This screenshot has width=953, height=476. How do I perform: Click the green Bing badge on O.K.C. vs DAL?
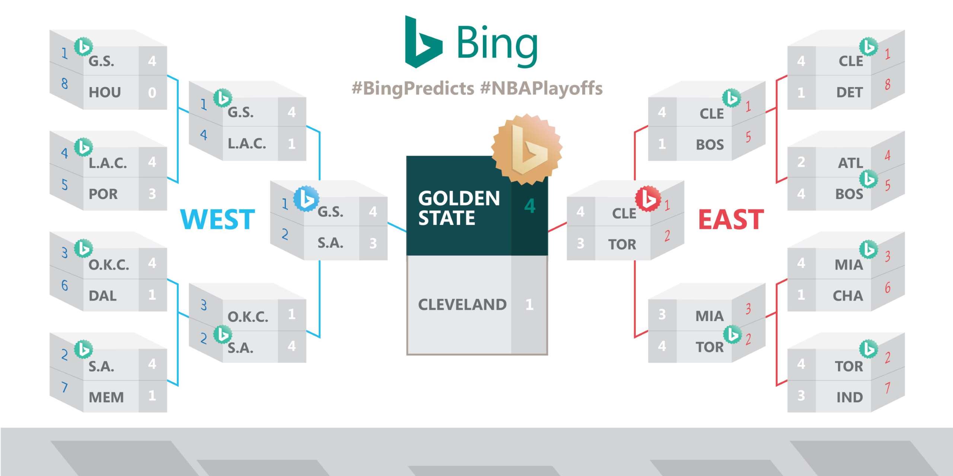click(83, 249)
